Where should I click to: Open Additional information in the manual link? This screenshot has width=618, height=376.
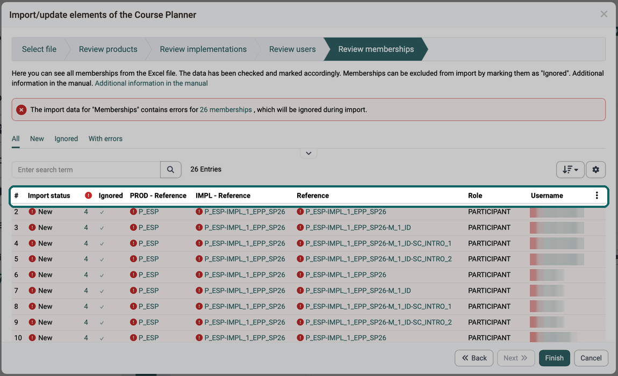(152, 83)
